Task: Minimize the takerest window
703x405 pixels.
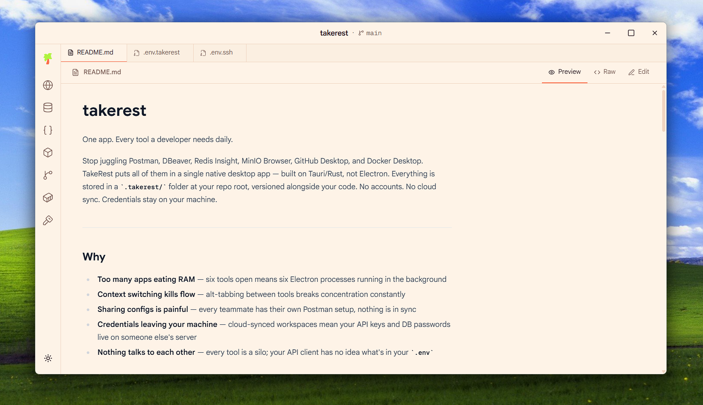Action: (x=607, y=33)
